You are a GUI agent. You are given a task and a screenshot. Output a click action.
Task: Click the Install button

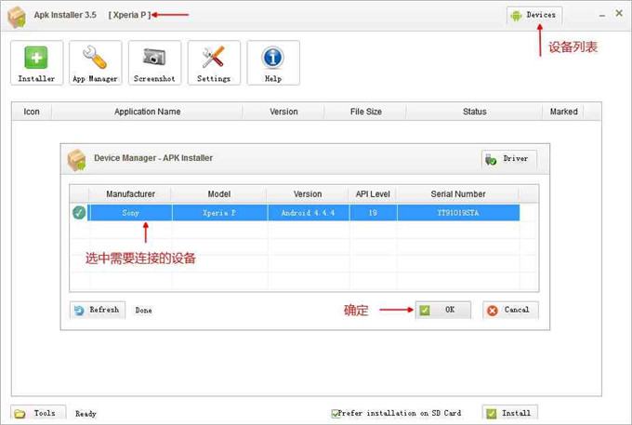point(509,413)
